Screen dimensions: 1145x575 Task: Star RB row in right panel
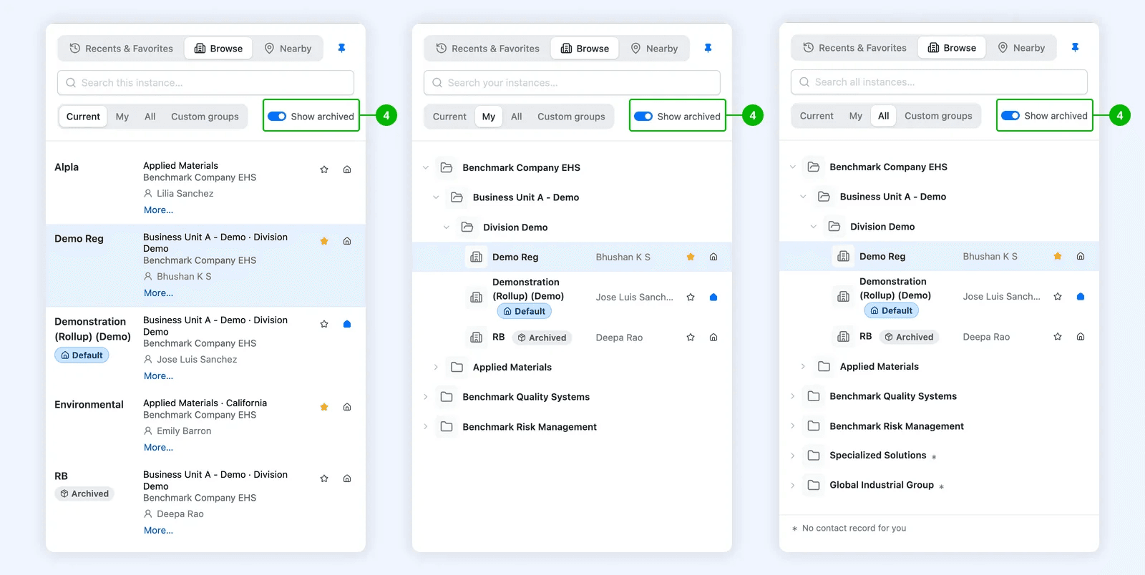pos(1058,336)
